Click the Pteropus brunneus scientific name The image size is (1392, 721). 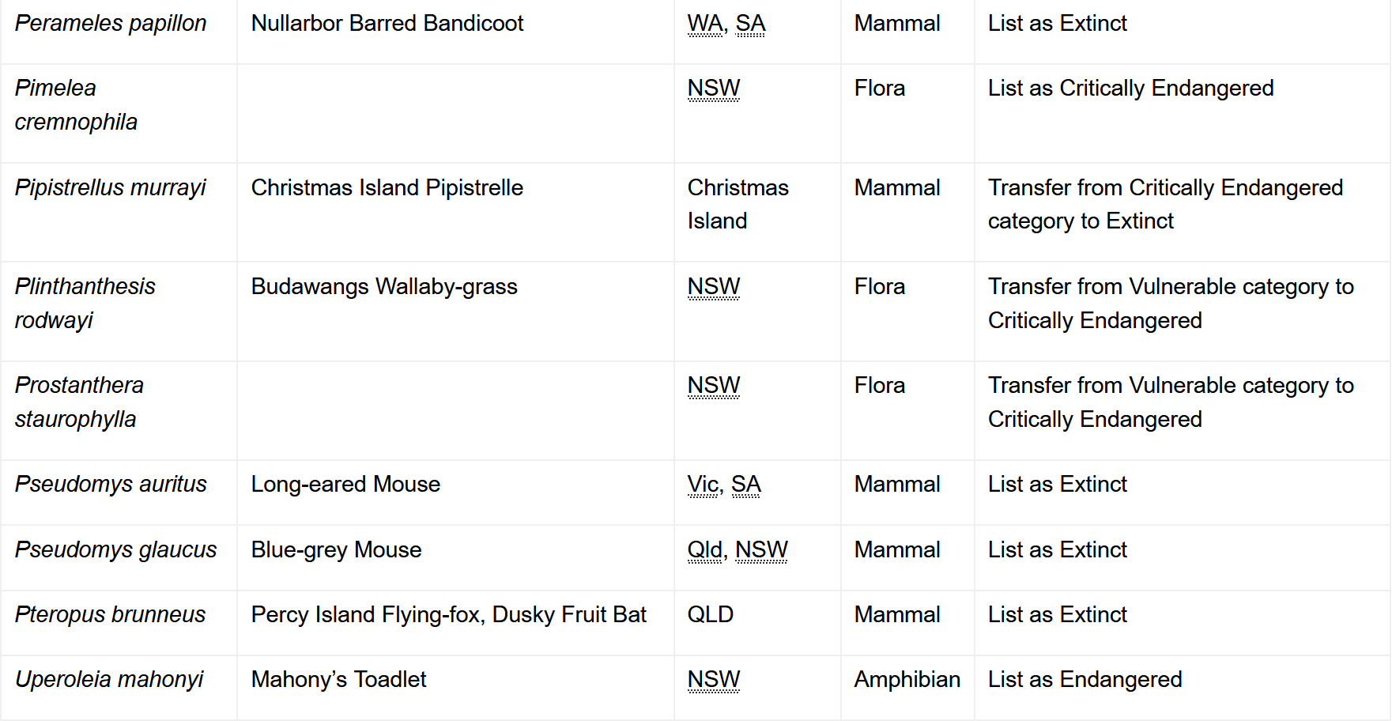[110, 615]
